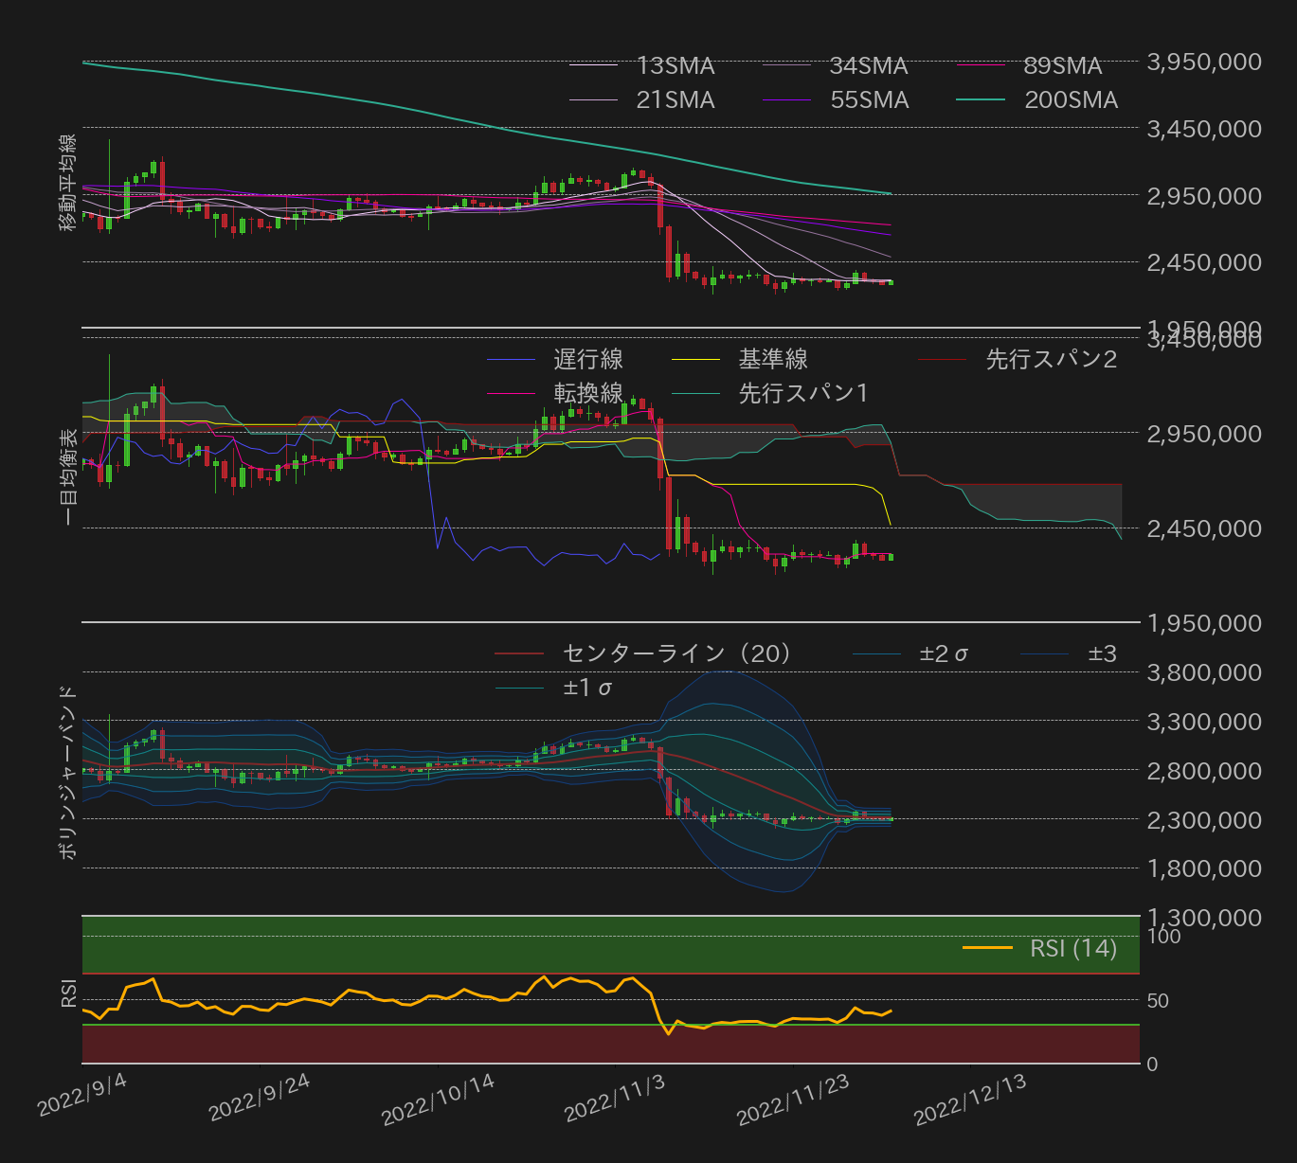Click the 遅行線 legend label
This screenshot has width=1297, height=1163.
588,360
